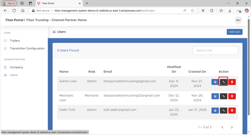Open Transmitter Configuration sidebar item

click(x=27, y=48)
